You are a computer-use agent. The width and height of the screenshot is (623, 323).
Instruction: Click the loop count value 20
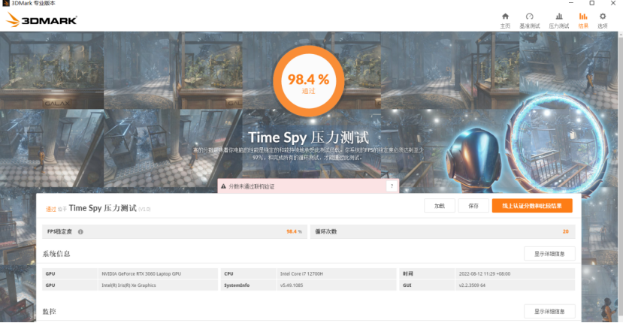(565, 231)
